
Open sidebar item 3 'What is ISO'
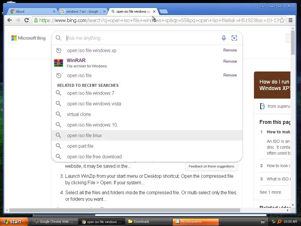pyautogui.click(x=279, y=179)
